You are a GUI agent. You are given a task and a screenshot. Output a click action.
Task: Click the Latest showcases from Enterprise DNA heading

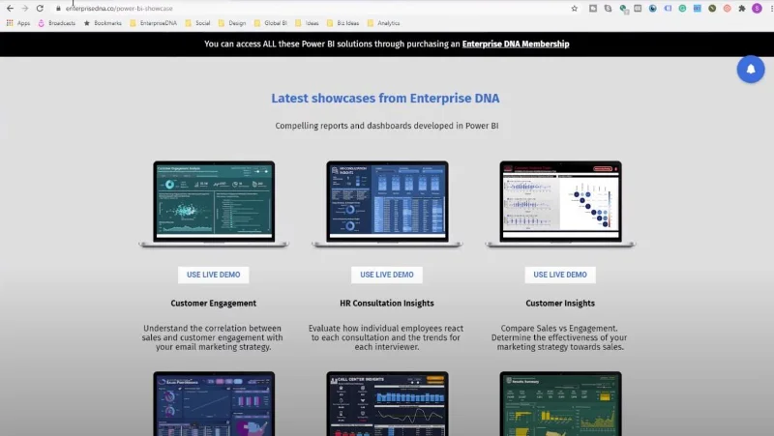click(385, 99)
